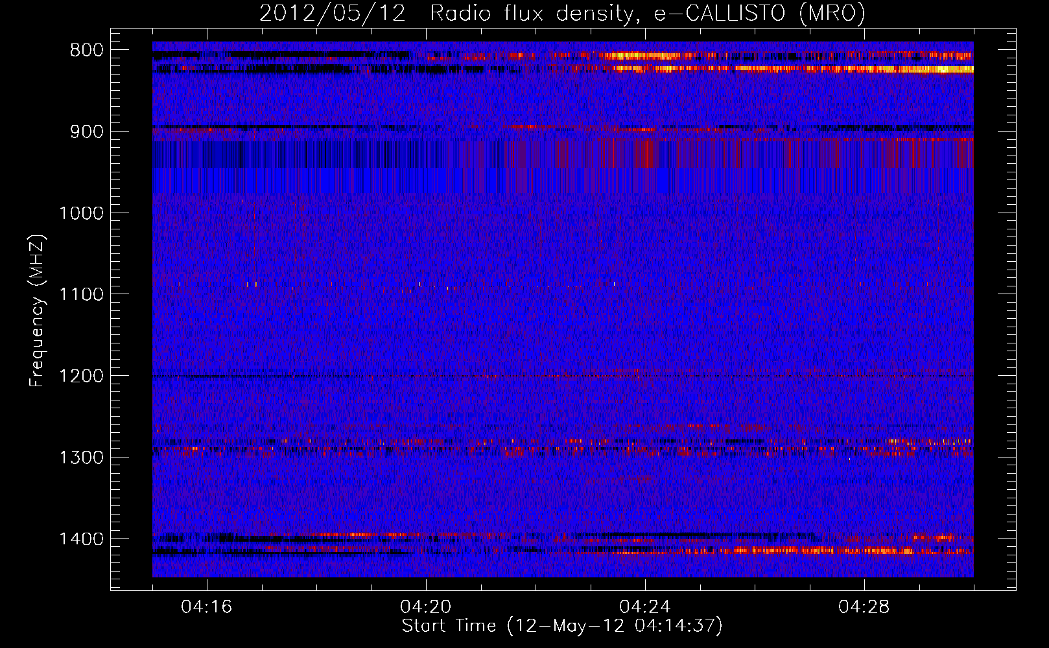1049x648 pixels.
Task: Select the 1200 frequency axis label
Action: [x=81, y=376]
